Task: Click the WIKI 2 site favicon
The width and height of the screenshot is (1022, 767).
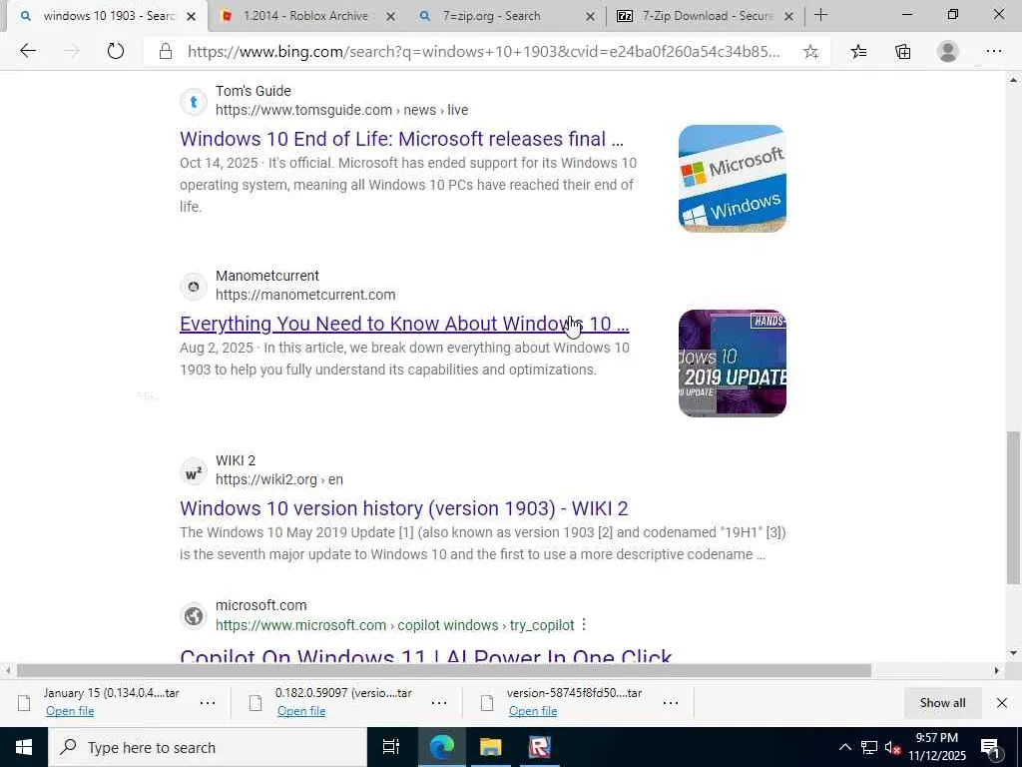Action: 194,471
